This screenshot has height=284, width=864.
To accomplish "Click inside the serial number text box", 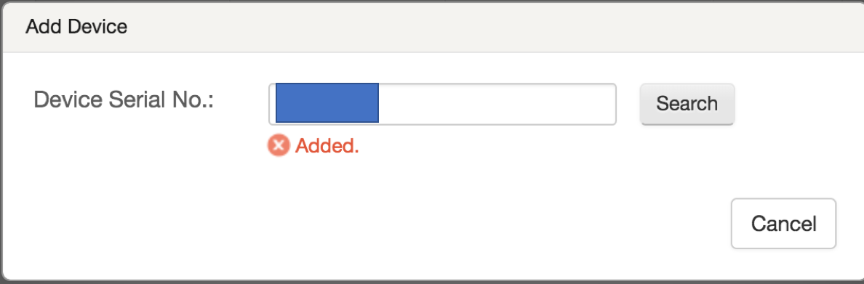I will point(442,104).
